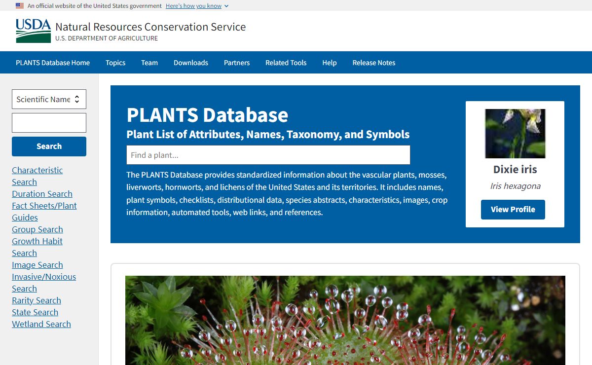The width and height of the screenshot is (592, 365).
Task: Open Fact Sheets/Plant Guides link
Action: click(44, 212)
